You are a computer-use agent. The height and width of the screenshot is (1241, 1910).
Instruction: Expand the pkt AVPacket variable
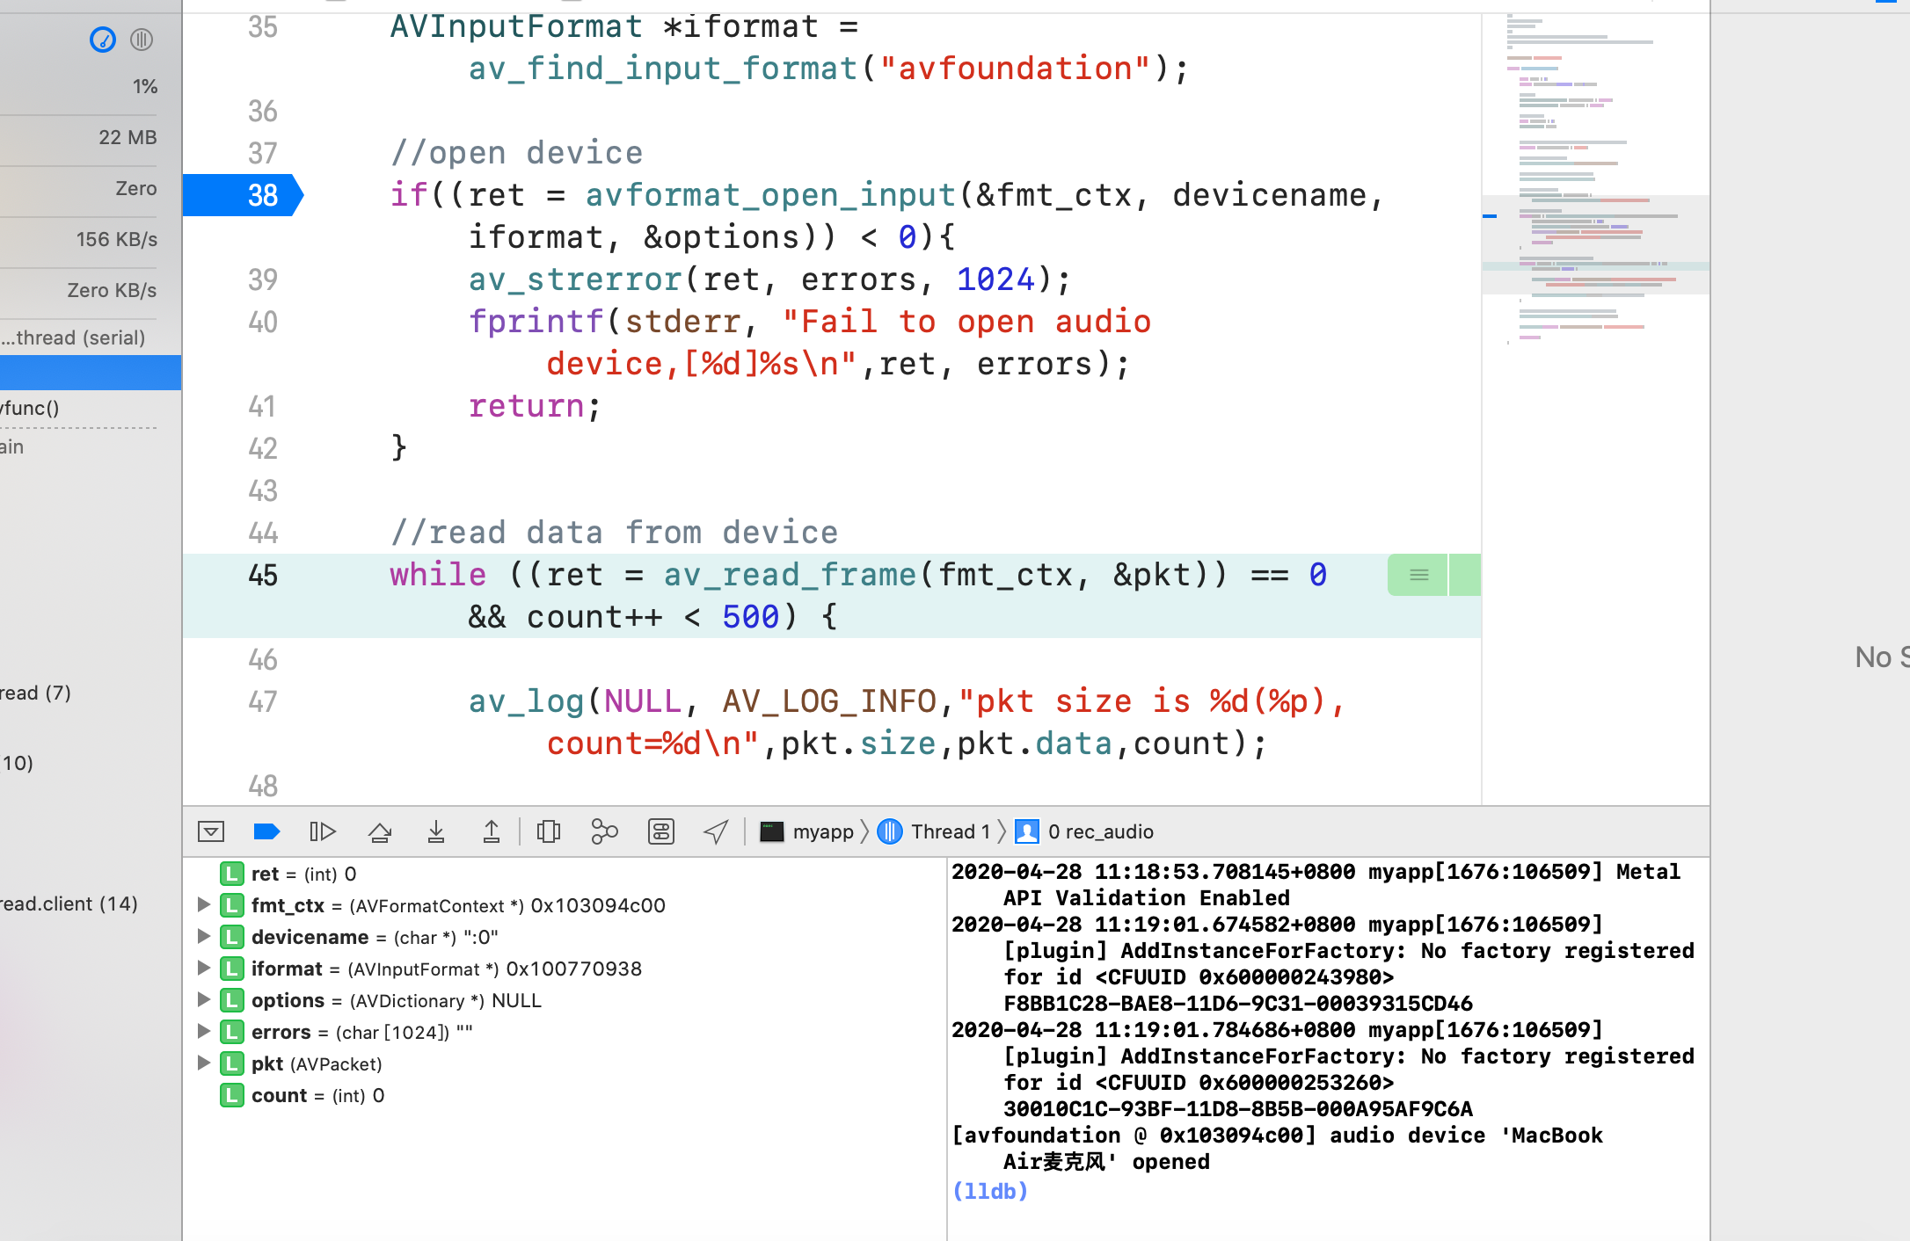tap(203, 1063)
